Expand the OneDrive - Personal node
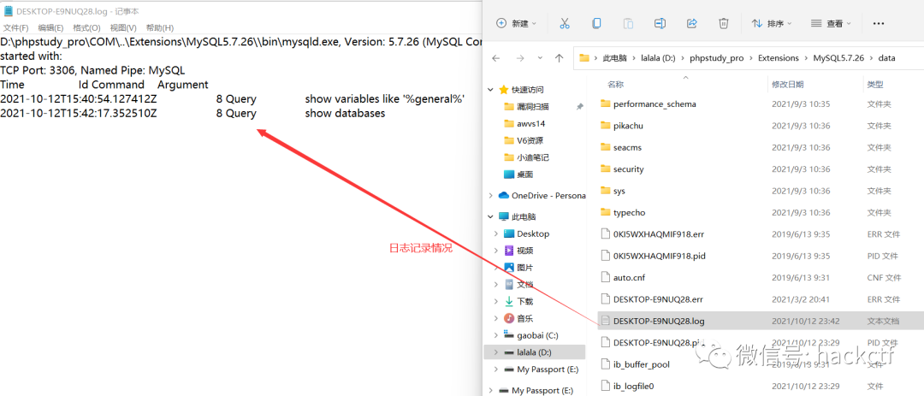Viewport: 924px width, 396px height. (490, 196)
